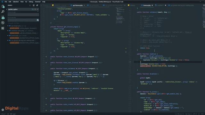
Task: Click the split editor icon at far right
Action: (x=204, y=5)
